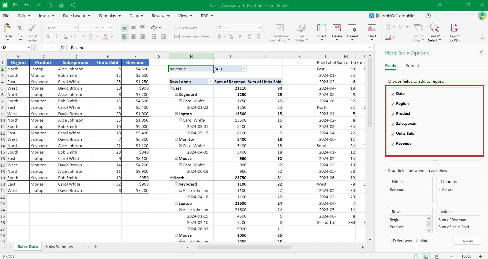Click the Export to PDF icon

[x=454, y=28]
